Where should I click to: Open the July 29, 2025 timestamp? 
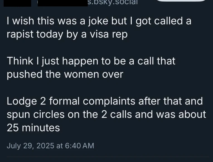point(50,146)
